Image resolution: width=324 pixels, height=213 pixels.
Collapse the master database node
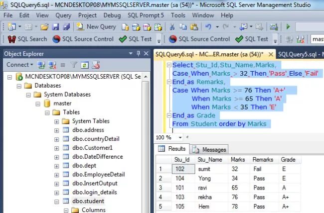(x=38, y=104)
